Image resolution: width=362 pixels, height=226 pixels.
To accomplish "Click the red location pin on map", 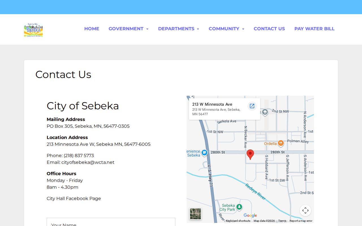I will 250,155.
